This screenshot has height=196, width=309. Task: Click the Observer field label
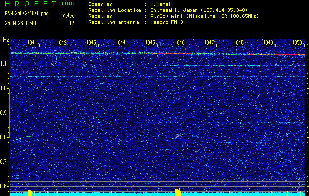pyautogui.click(x=100, y=4)
